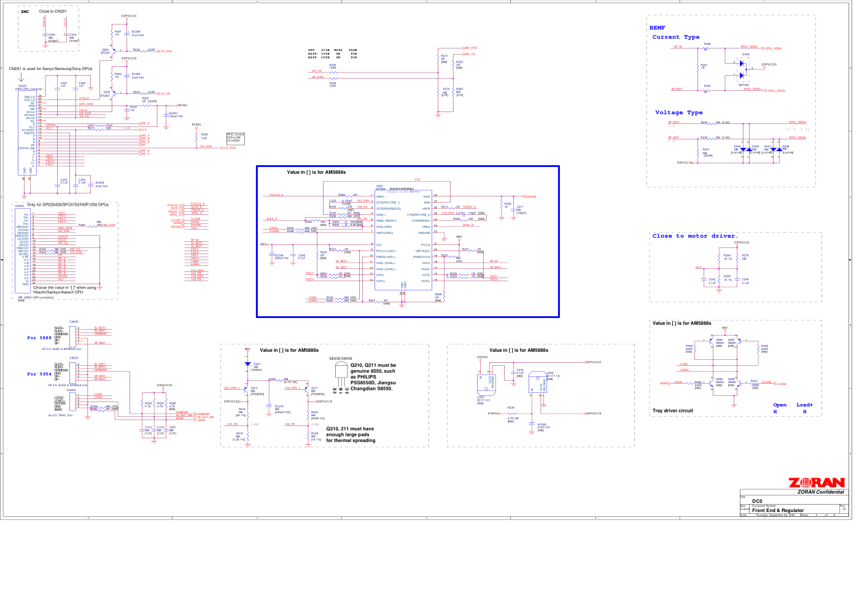
Task: Click the 'Close to motor driver.' note
Action: tap(695, 236)
